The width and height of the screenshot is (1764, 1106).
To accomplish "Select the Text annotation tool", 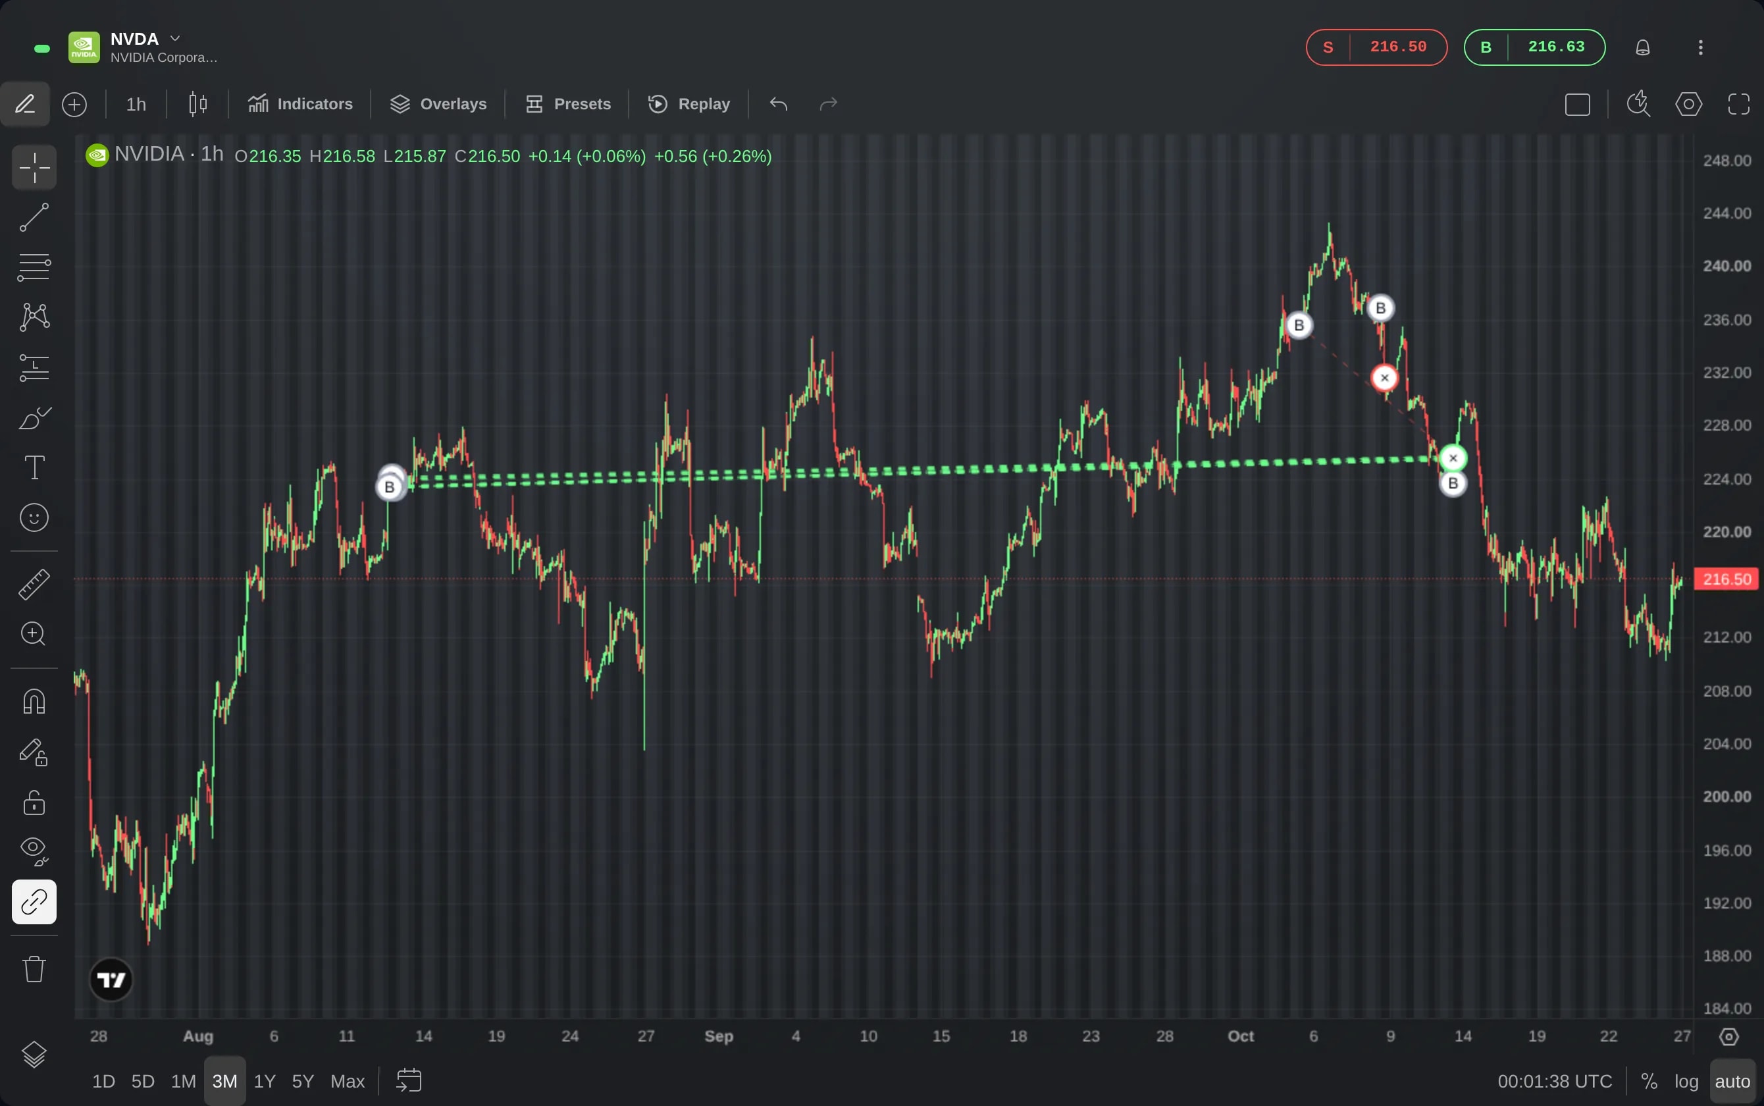I will 34,467.
